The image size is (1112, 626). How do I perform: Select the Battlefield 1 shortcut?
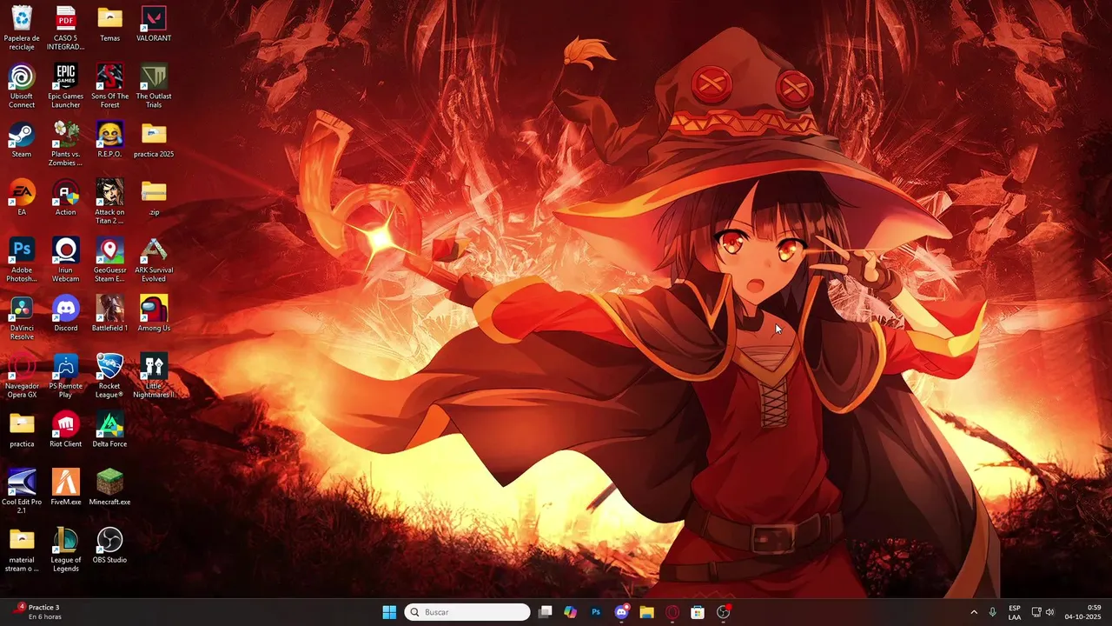point(109,313)
